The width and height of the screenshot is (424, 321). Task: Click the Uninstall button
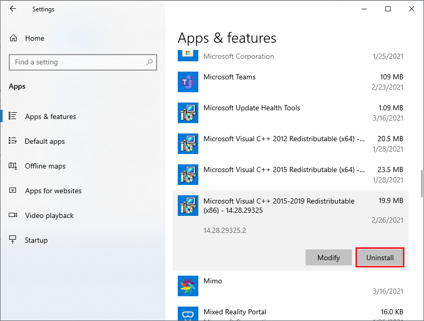[380, 258]
